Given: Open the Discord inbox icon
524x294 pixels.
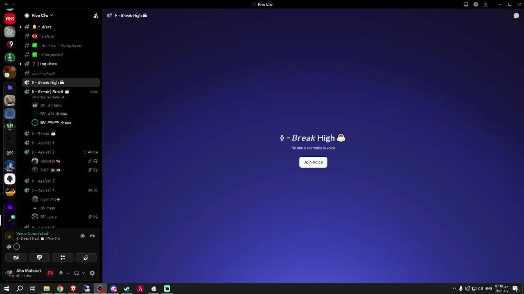Looking at the screenshot, I should [466, 4].
